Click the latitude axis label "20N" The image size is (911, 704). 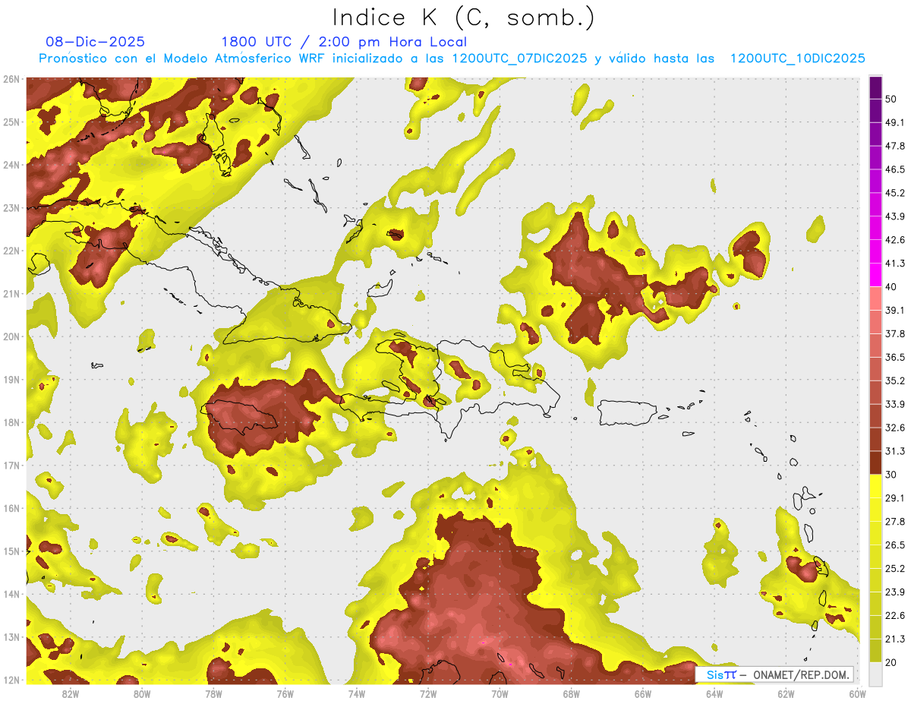click(11, 336)
